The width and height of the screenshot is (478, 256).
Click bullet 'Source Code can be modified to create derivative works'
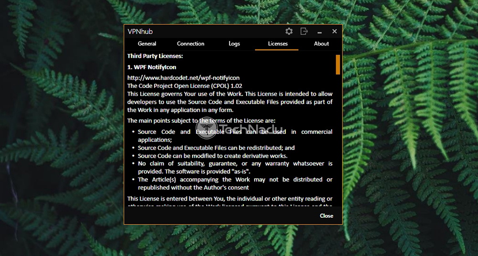(213, 156)
